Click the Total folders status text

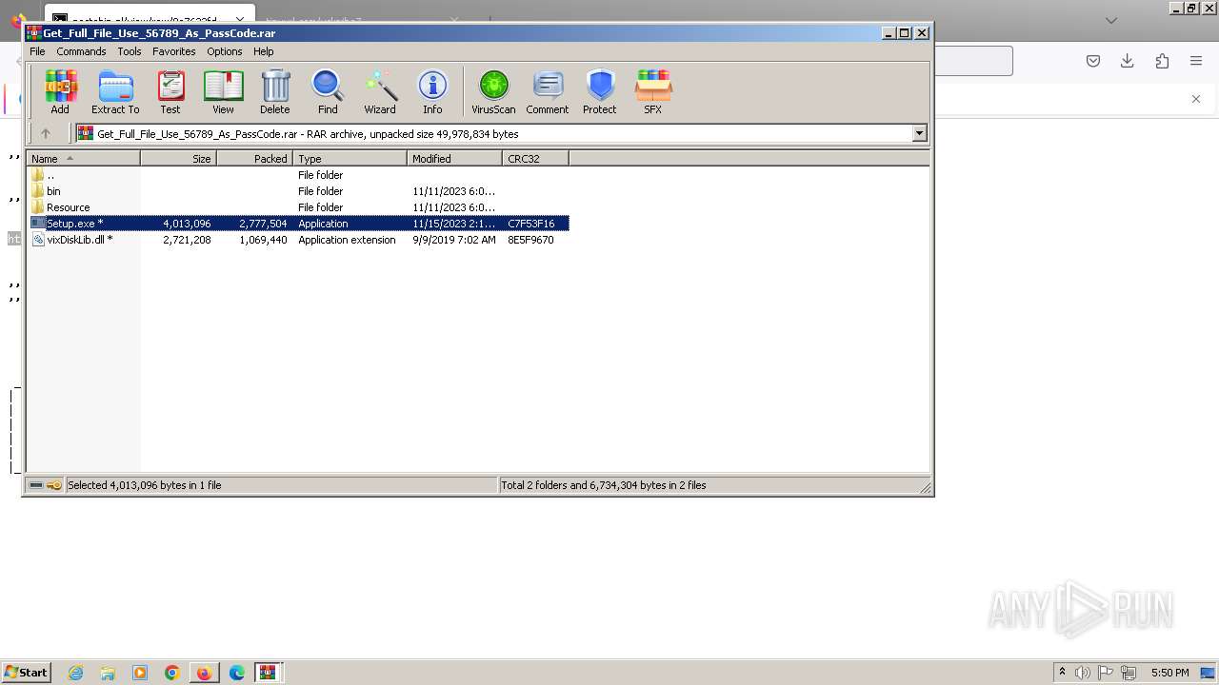click(604, 485)
